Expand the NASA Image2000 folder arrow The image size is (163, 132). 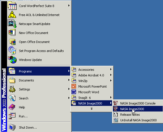pos(111,103)
